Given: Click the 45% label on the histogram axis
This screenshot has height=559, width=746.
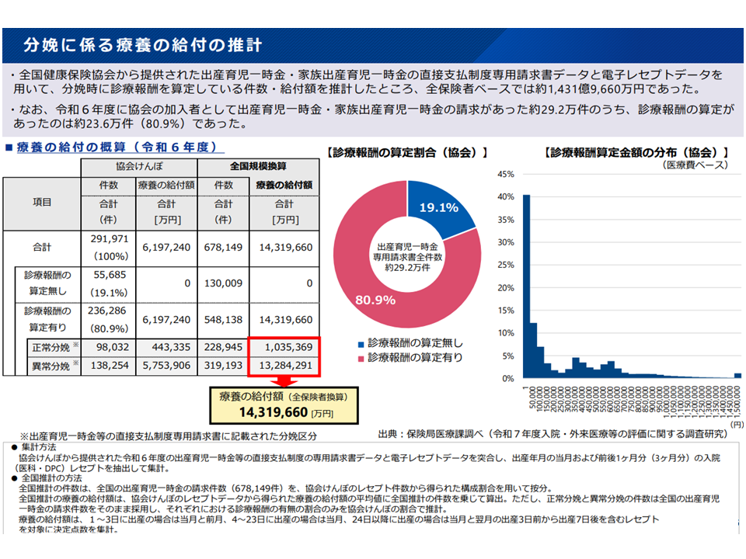Looking at the screenshot, I should pos(505,174).
